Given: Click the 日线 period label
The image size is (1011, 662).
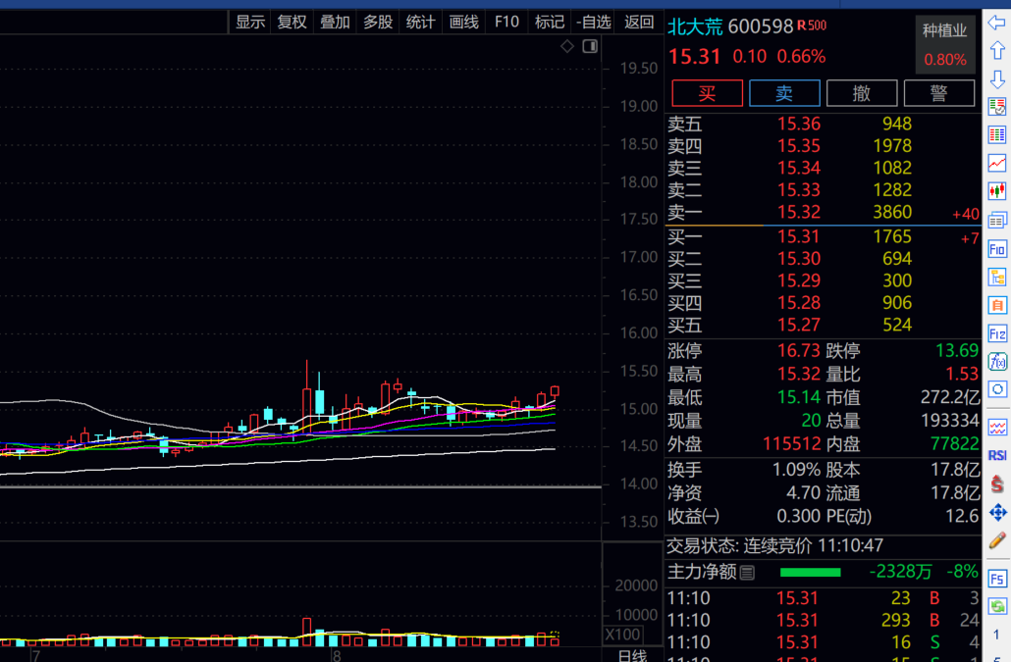Looking at the screenshot, I should coord(632,655).
